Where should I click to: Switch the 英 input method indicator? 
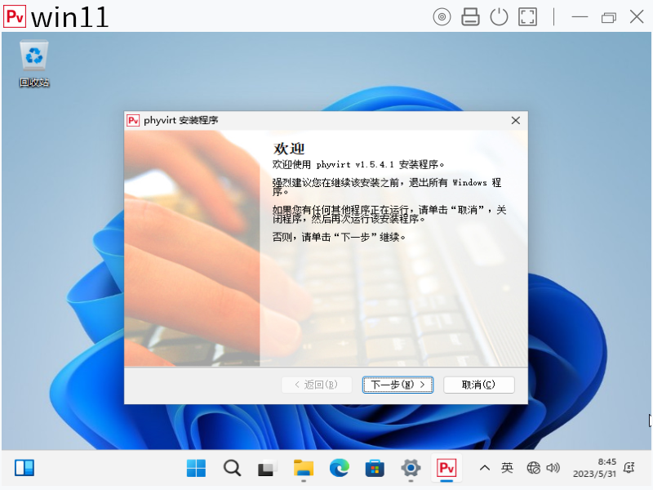point(507,468)
